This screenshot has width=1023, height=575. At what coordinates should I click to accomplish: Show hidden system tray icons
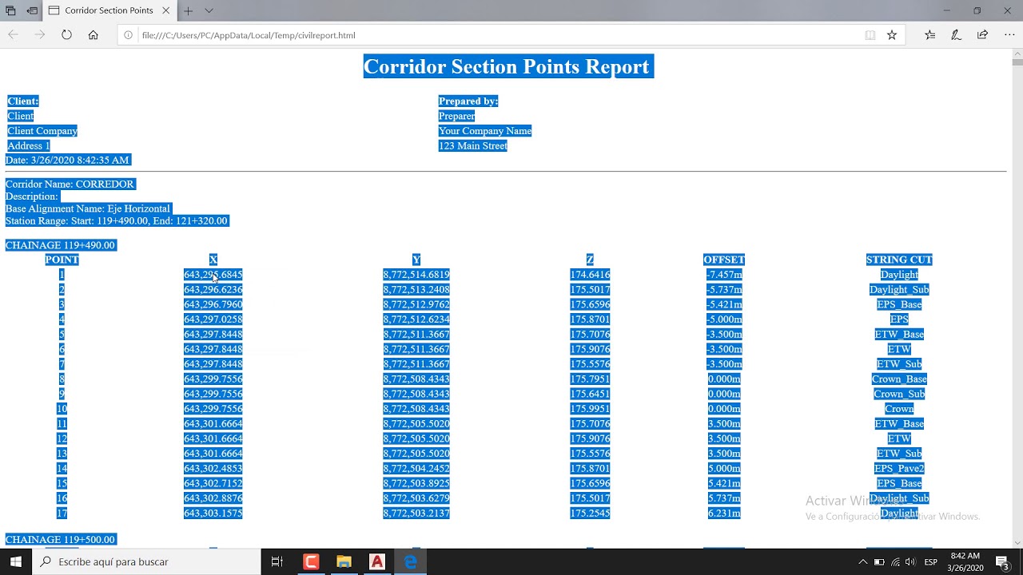(862, 562)
